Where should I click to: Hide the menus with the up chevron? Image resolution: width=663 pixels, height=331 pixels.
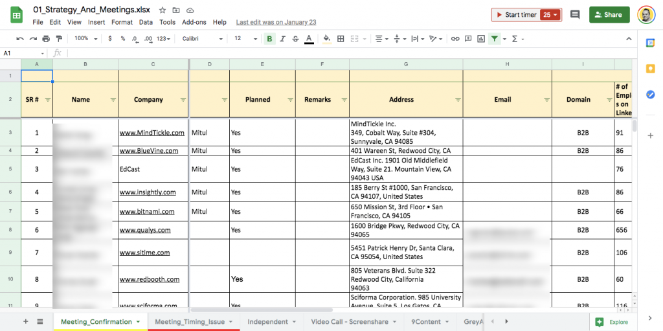(629, 38)
